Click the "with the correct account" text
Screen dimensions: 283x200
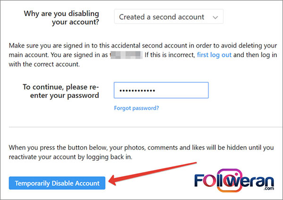pos(46,65)
